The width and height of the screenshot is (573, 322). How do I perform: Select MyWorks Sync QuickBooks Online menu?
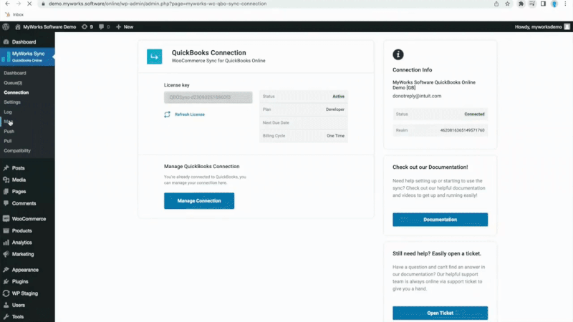(x=27, y=57)
